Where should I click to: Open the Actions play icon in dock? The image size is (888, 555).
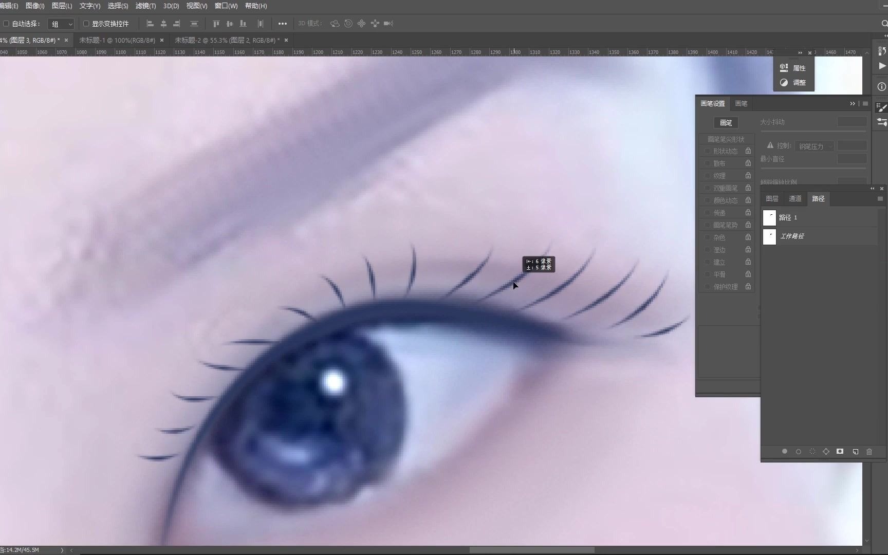(x=882, y=66)
